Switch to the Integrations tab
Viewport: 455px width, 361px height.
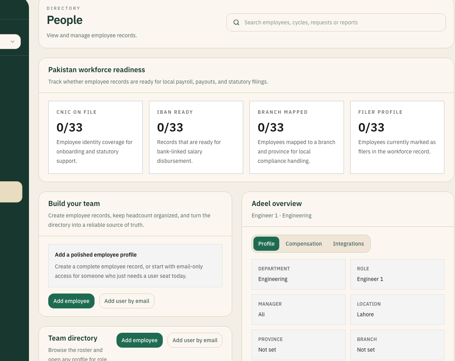click(x=348, y=244)
